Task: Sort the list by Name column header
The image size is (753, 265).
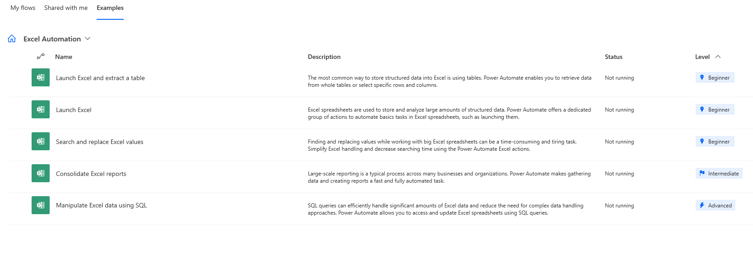Action: (64, 57)
